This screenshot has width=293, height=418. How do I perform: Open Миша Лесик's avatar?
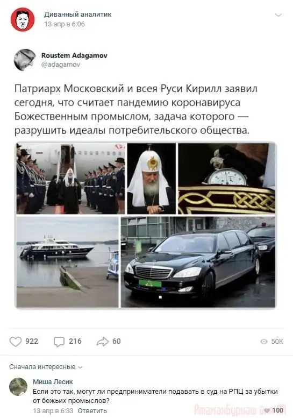pos(18,387)
